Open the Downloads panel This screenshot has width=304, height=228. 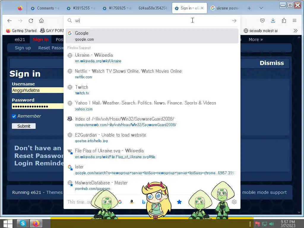273,20
